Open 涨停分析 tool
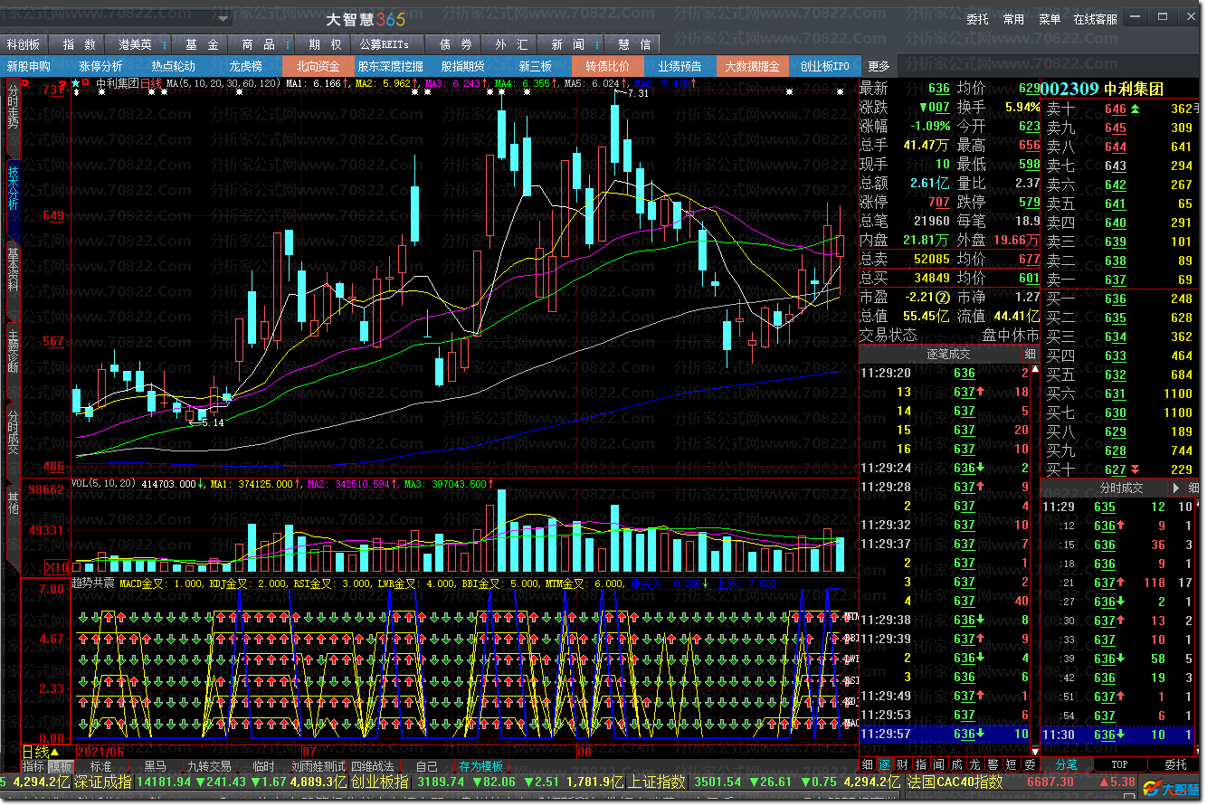The width and height of the screenshot is (1207, 806). [100, 66]
